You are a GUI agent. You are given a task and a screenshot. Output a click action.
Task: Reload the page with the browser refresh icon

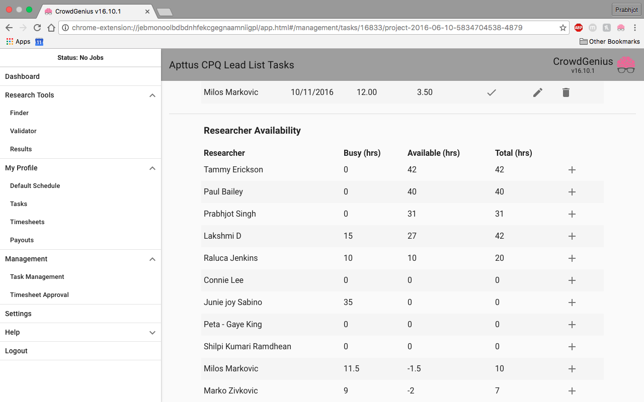(37, 28)
